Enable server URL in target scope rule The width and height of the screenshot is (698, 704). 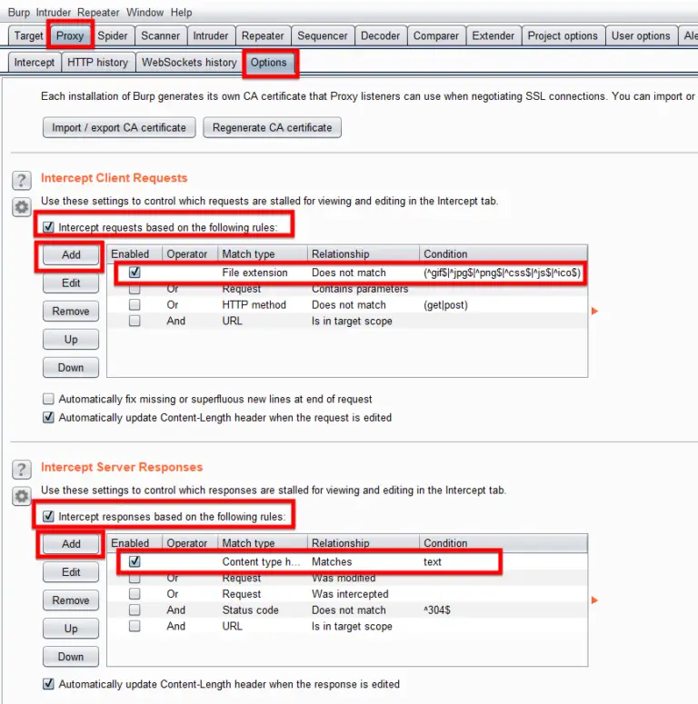point(135,626)
